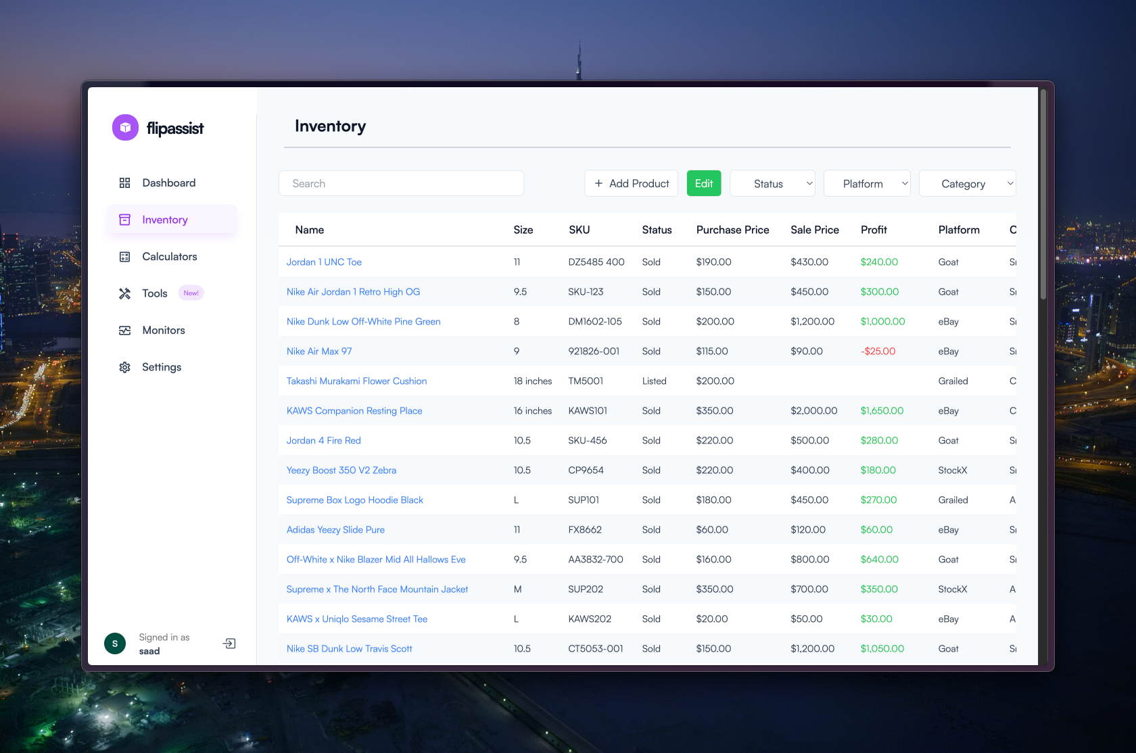Click the vertical scrollbar of the window
Screen dimensions: 1136x753
(x=1043, y=195)
